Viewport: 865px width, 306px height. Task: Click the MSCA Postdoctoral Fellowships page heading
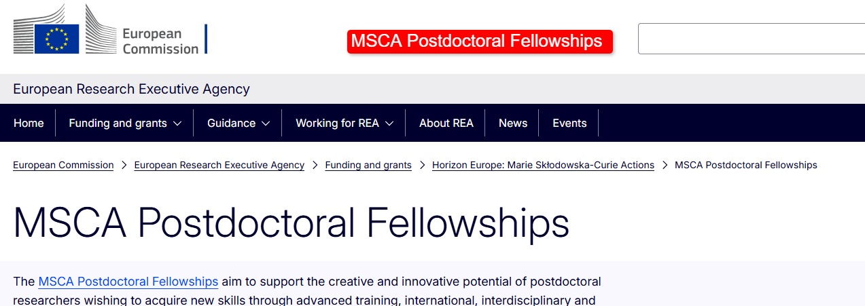click(291, 221)
